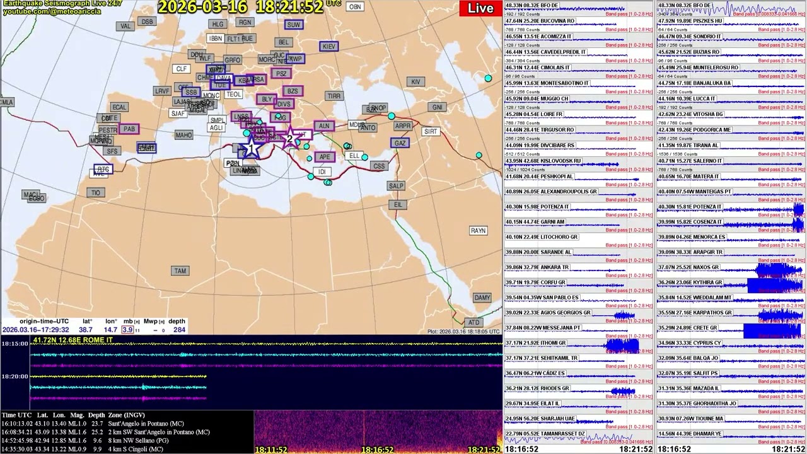Click the CRETE GR seismogram trace

(731, 332)
